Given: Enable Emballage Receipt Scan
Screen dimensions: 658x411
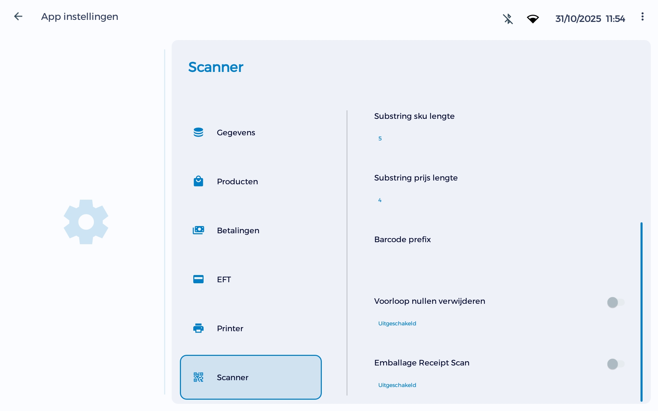Looking at the screenshot, I should click(615, 364).
